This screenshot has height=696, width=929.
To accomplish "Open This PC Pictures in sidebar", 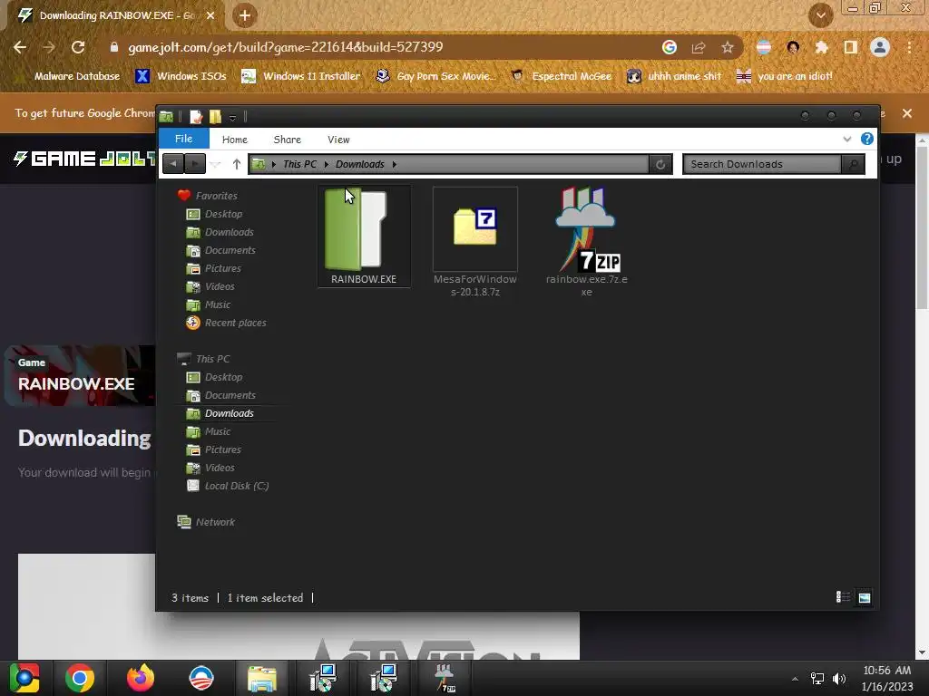I will click(214, 449).
